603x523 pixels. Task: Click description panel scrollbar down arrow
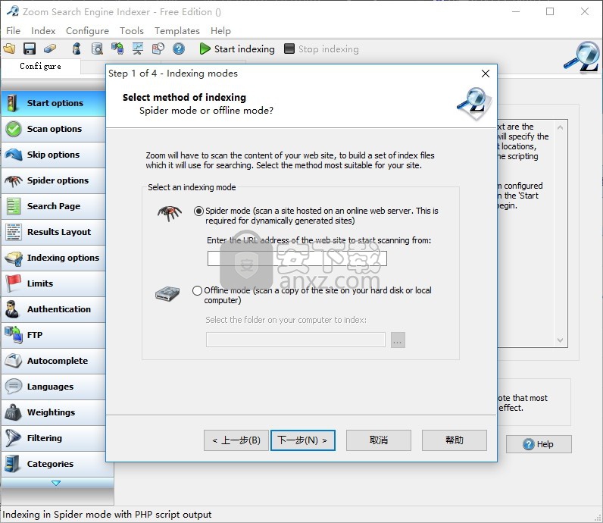(561, 340)
